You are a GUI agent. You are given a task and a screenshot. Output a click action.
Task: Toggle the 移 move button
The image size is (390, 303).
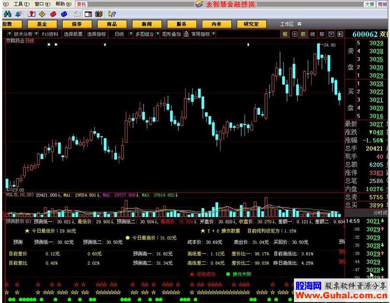coord(322,34)
